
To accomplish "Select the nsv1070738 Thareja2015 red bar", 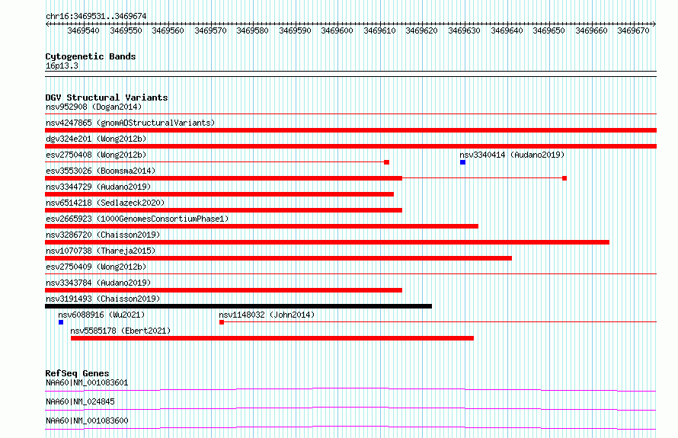I will [279, 258].
